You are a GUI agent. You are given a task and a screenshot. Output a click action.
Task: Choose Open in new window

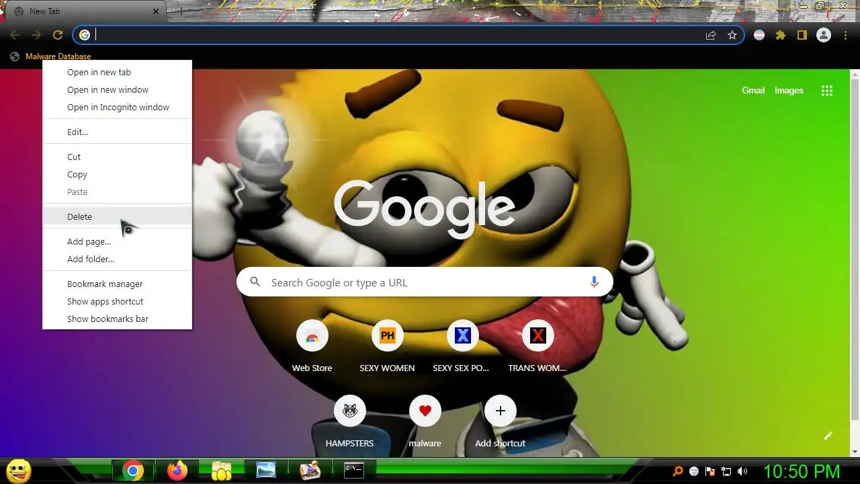click(x=118, y=89)
